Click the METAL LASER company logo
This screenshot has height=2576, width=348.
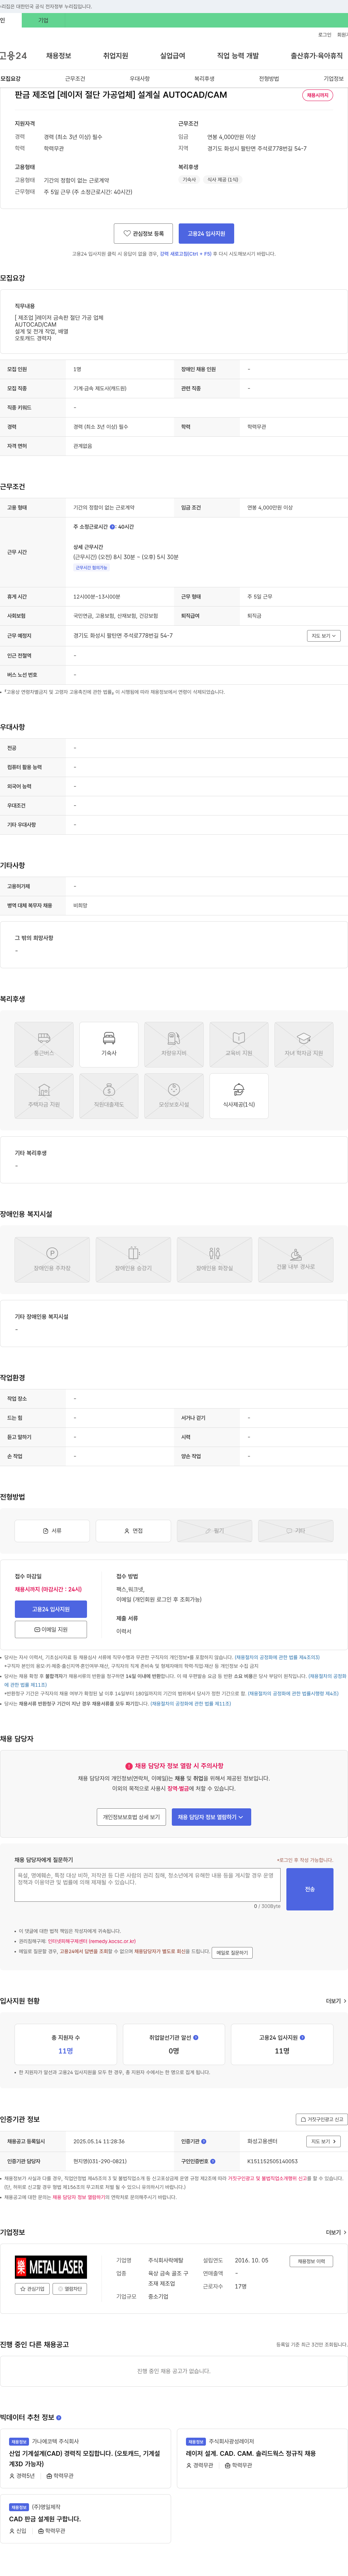click(51, 2267)
